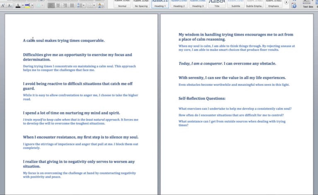Apply the No Spacing style

(141, 4)
